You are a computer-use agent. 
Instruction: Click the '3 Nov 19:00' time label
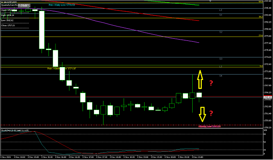143,157
